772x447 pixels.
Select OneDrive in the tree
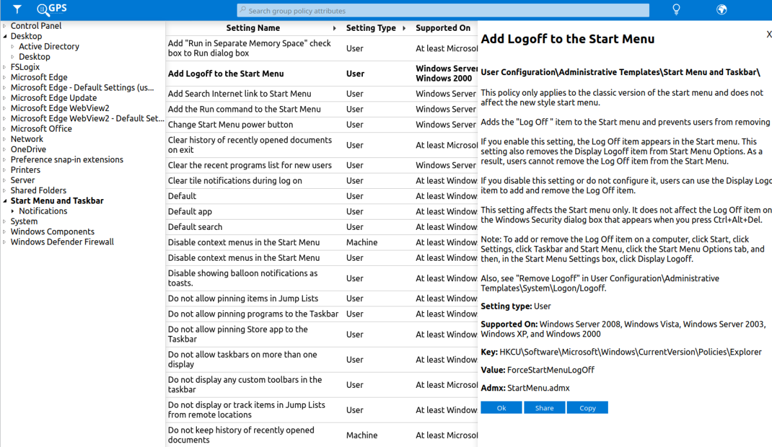click(x=28, y=149)
